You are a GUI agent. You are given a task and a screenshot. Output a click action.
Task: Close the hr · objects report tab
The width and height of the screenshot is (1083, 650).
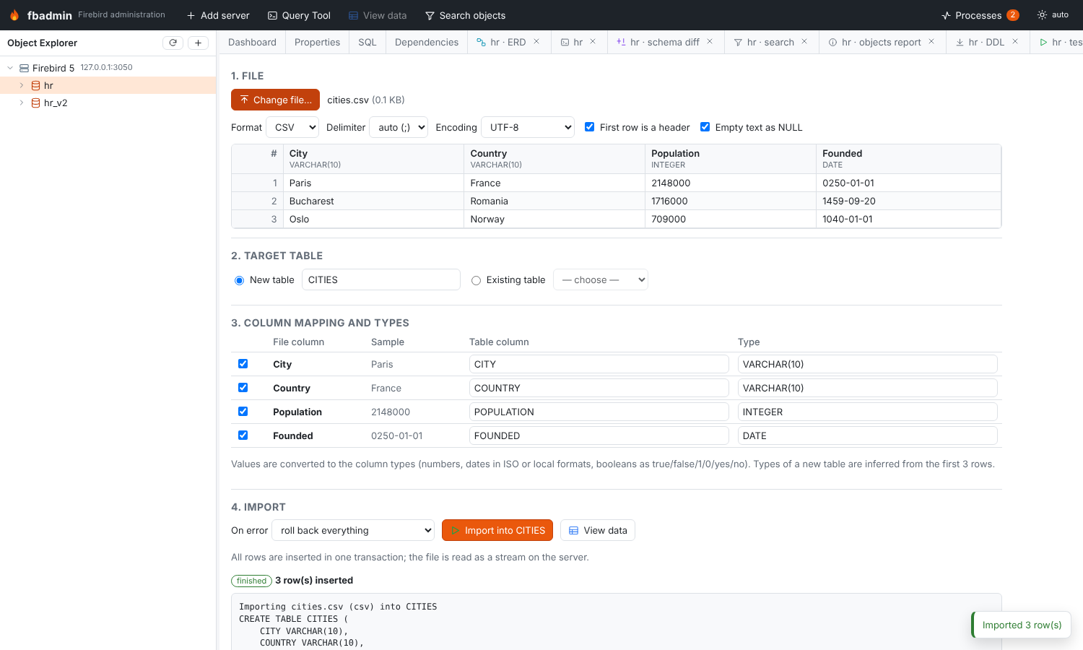931,42
